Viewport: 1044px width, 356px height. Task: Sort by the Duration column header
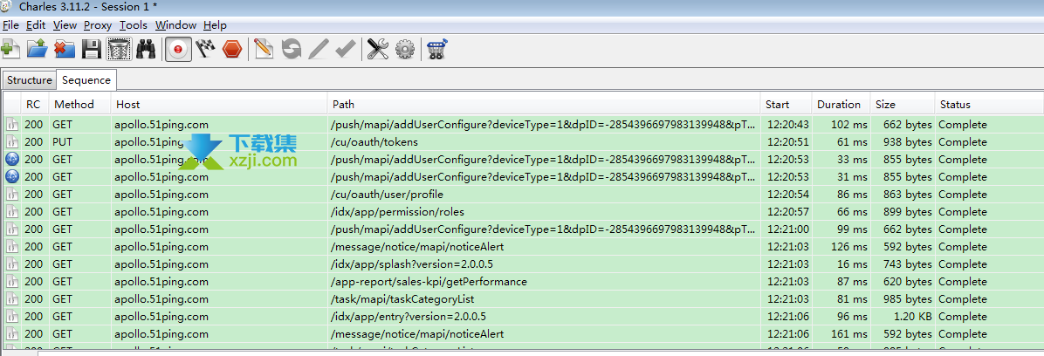click(x=841, y=105)
